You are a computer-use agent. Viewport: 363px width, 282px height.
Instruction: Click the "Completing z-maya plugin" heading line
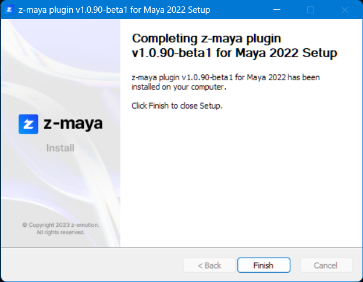[x=207, y=39]
